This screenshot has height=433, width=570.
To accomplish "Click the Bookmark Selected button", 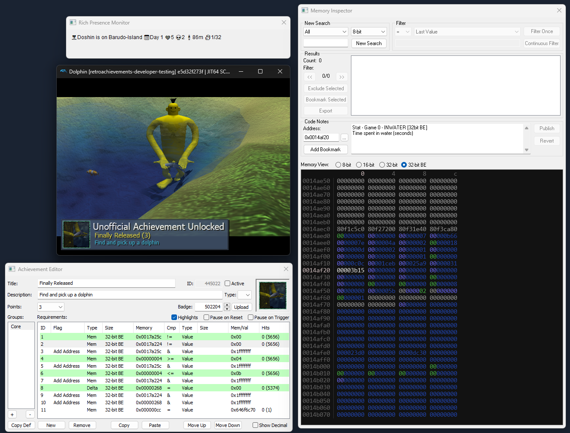I will tap(326, 100).
